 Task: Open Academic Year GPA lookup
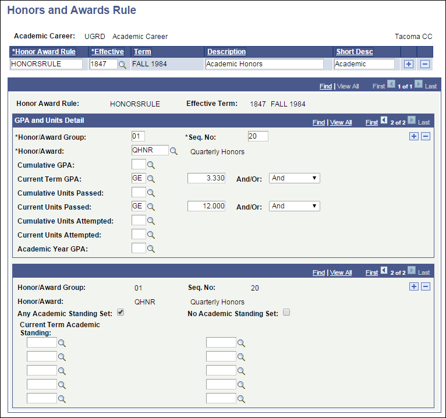(x=151, y=249)
